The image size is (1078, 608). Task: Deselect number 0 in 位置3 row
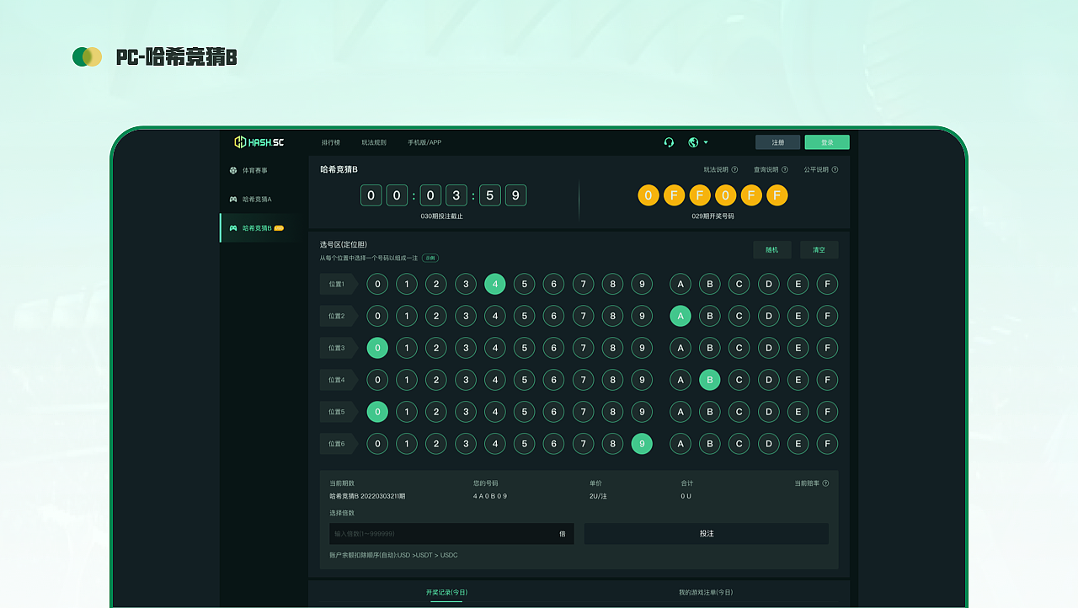(x=377, y=348)
